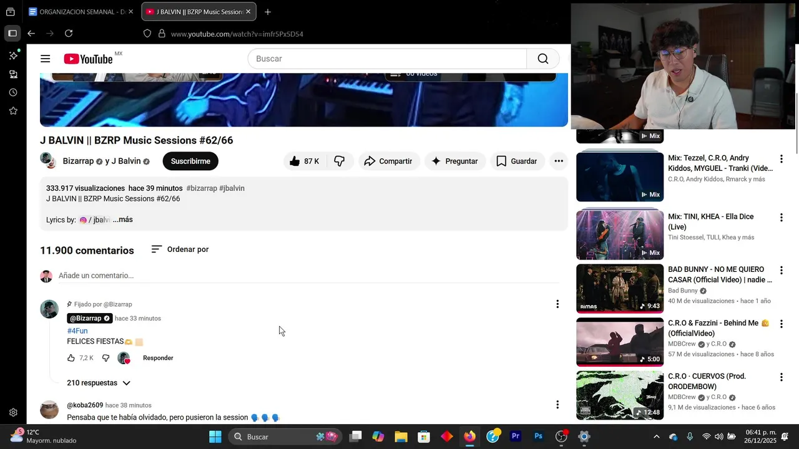Open the AI chatbot sparkle sidebar icon
Viewport: 799px width, 449px height.
13,56
